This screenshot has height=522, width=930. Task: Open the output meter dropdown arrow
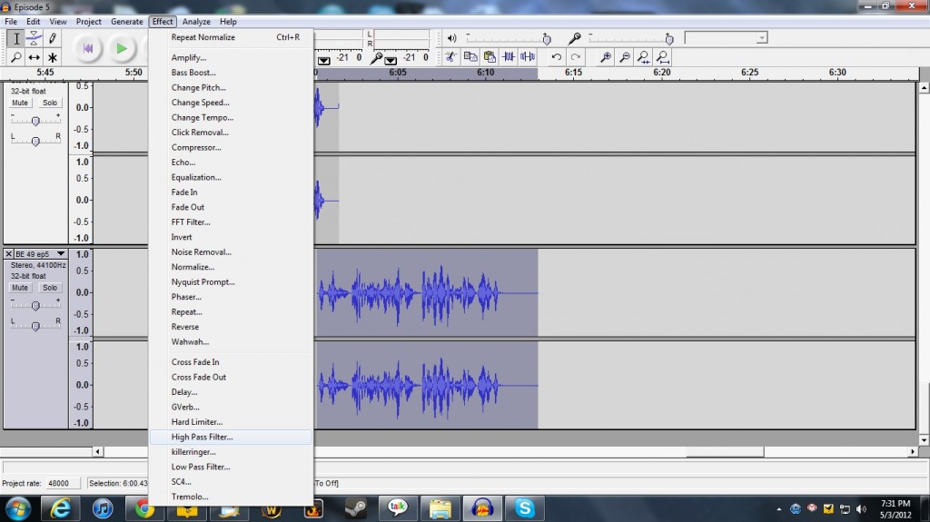click(324, 60)
